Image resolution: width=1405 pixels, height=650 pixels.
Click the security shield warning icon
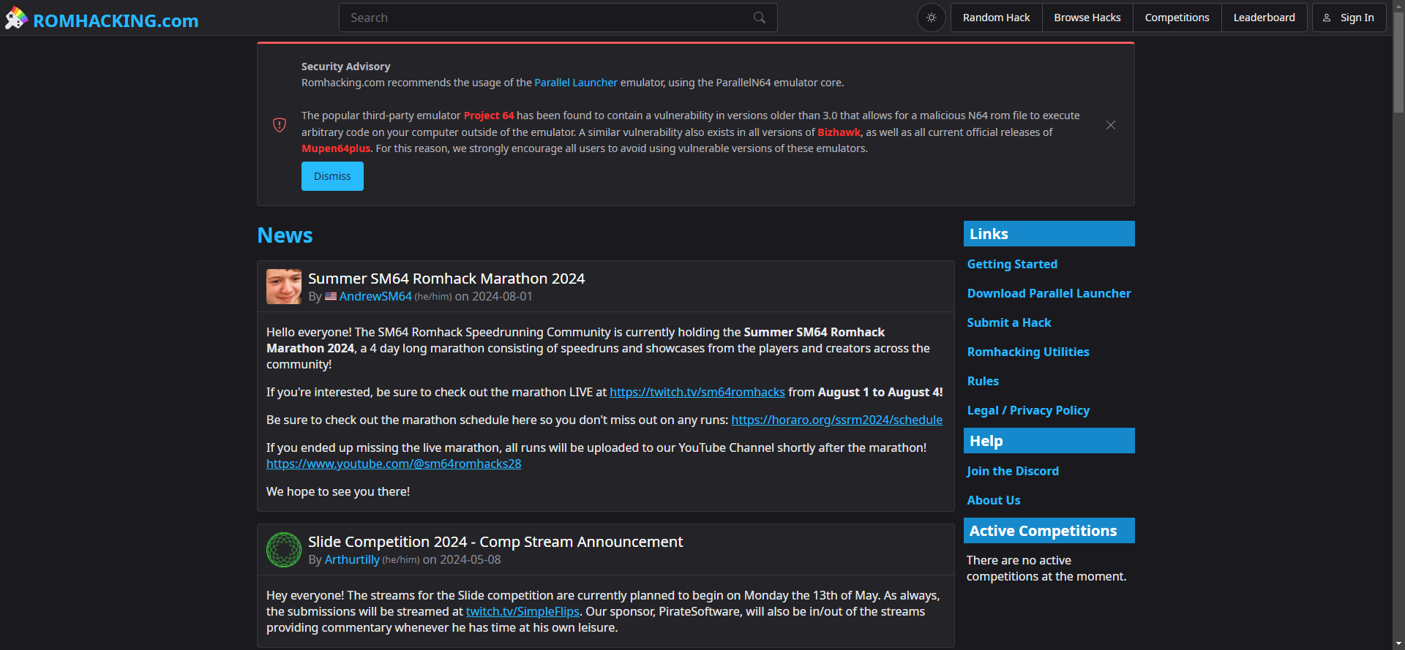click(280, 125)
